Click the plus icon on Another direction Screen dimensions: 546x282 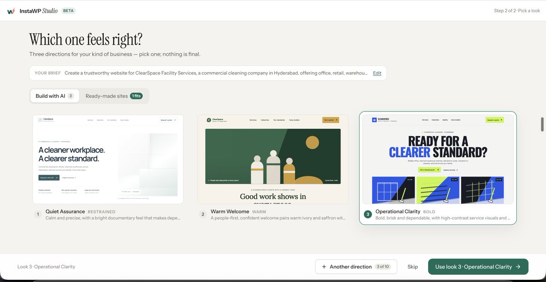pyautogui.click(x=324, y=267)
